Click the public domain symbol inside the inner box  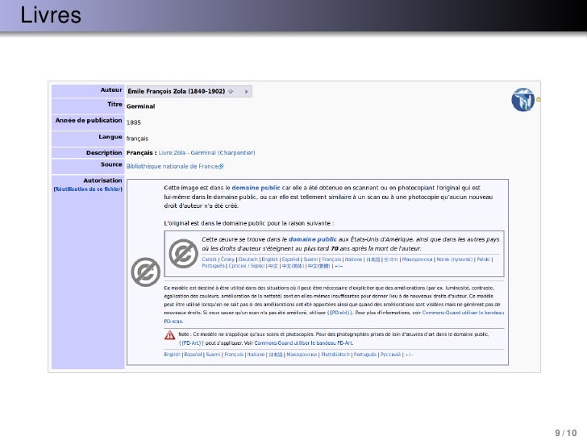pyautogui.click(x=183, y=253)
